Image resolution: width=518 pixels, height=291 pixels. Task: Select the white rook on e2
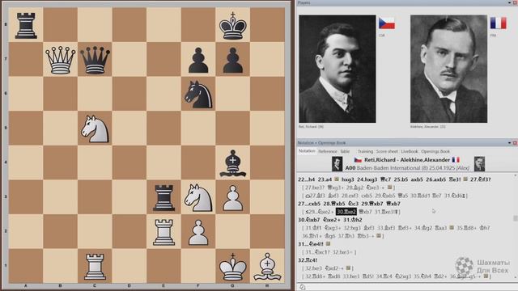point(163,232)
